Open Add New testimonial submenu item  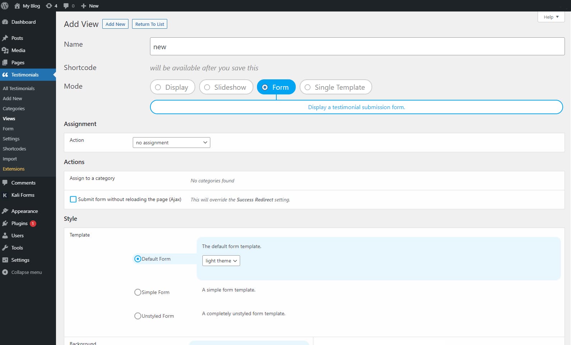click(13, 98)
